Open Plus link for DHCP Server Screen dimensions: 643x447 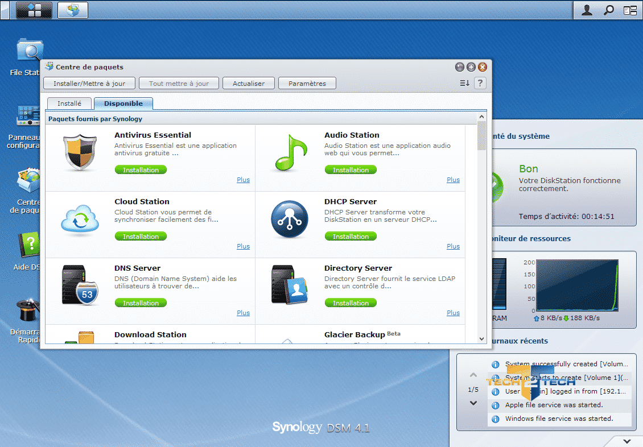pos(453,246)
